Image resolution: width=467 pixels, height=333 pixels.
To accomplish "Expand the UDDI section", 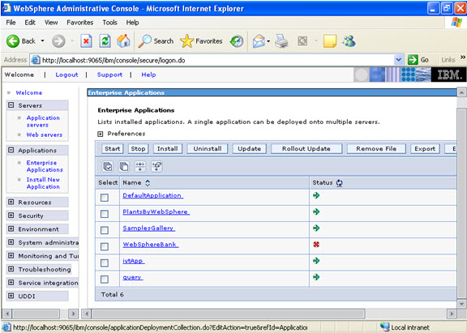I will 11,296.
